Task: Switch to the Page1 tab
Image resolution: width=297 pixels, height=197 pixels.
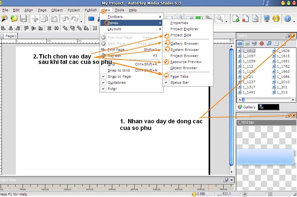Action: (9, 36)
